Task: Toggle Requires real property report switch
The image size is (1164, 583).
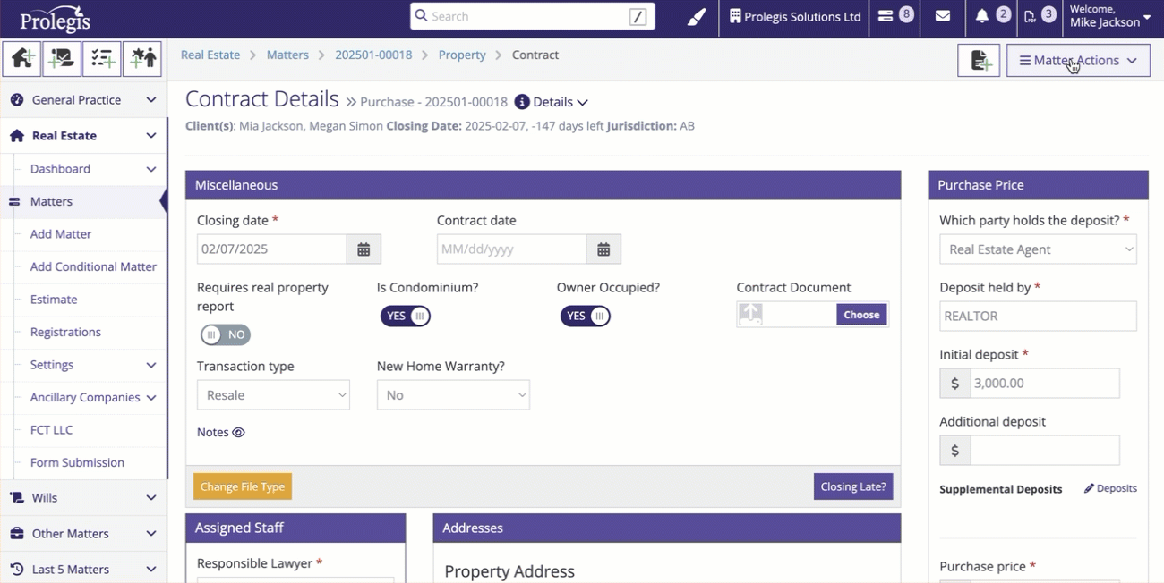Action: pos(225,334)
